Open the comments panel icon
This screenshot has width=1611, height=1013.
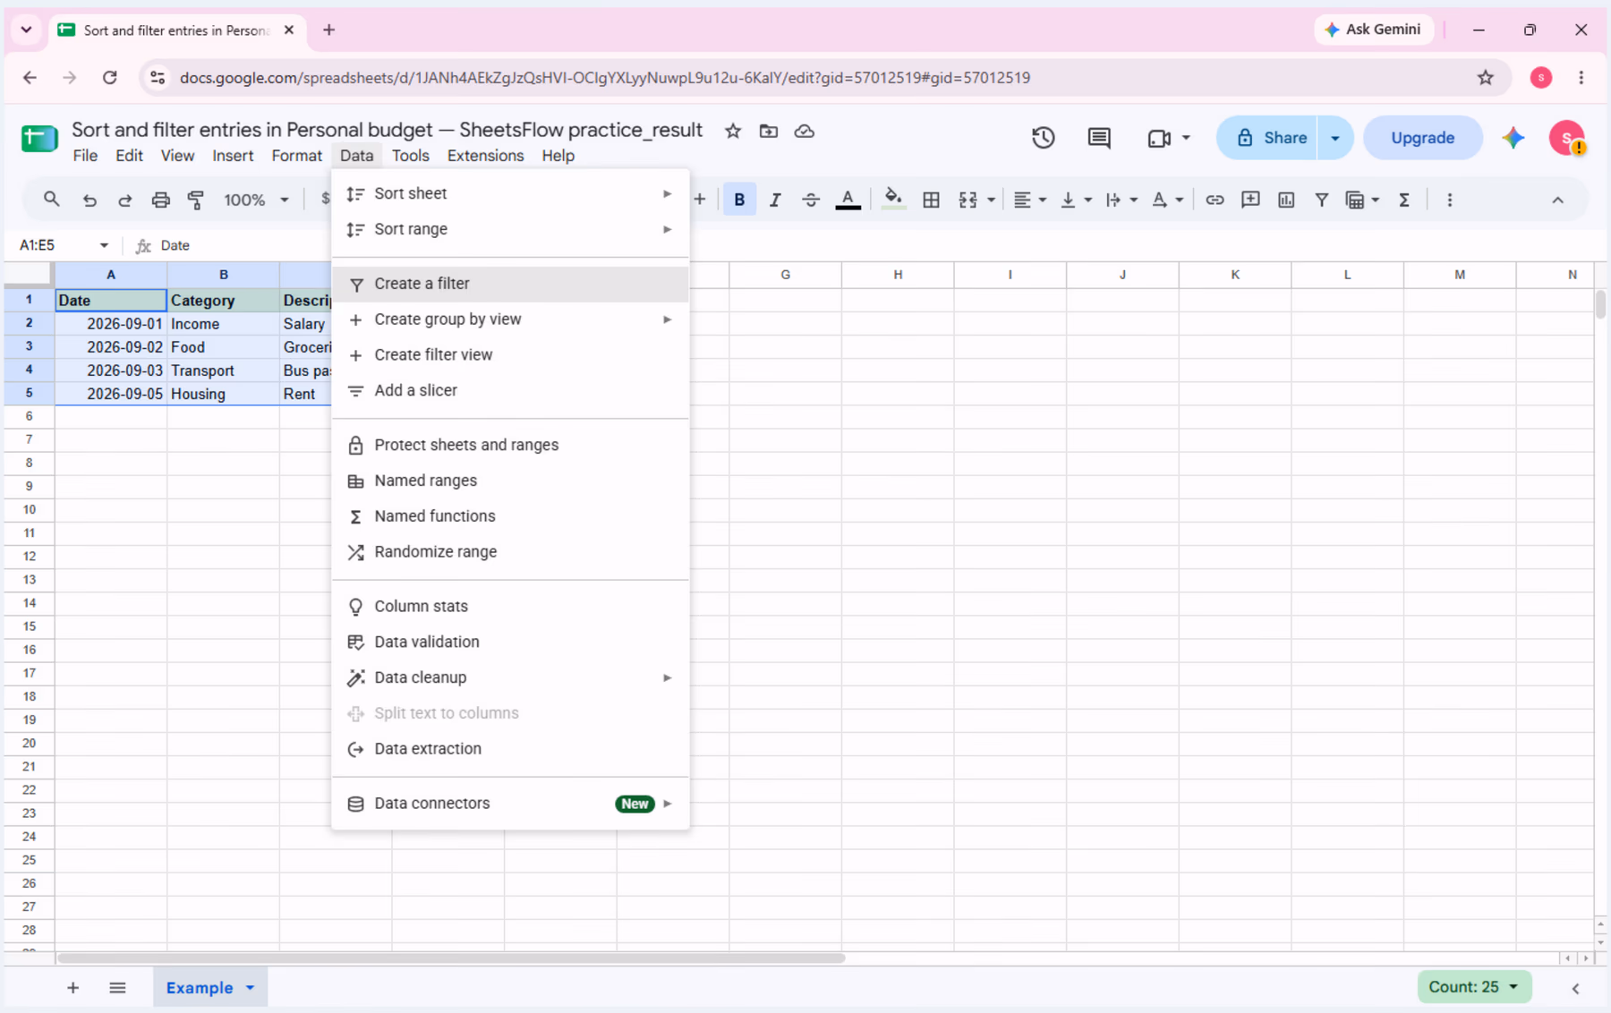point(1099,138)
